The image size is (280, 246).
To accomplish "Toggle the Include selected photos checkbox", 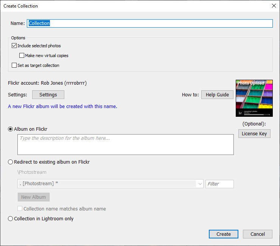I will coord(14,46).
